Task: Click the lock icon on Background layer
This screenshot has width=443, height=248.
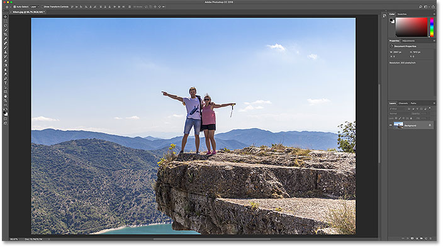Action: 430,125
